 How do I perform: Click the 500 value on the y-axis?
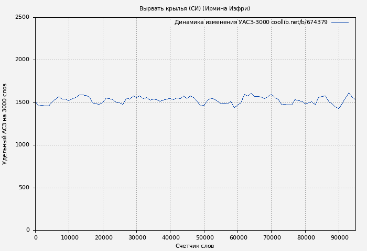(x=24, y=188)
